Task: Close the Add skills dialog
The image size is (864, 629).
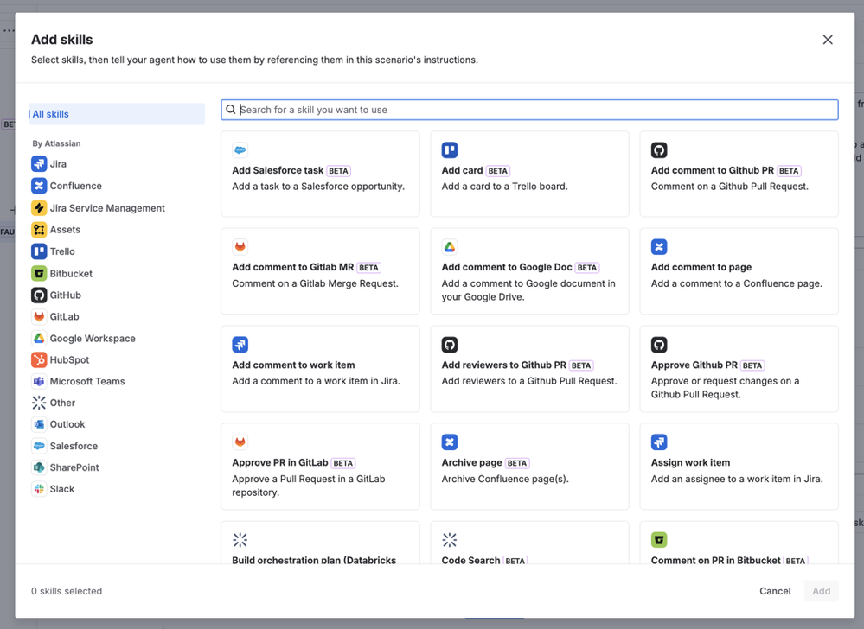Action: (828, 40)
